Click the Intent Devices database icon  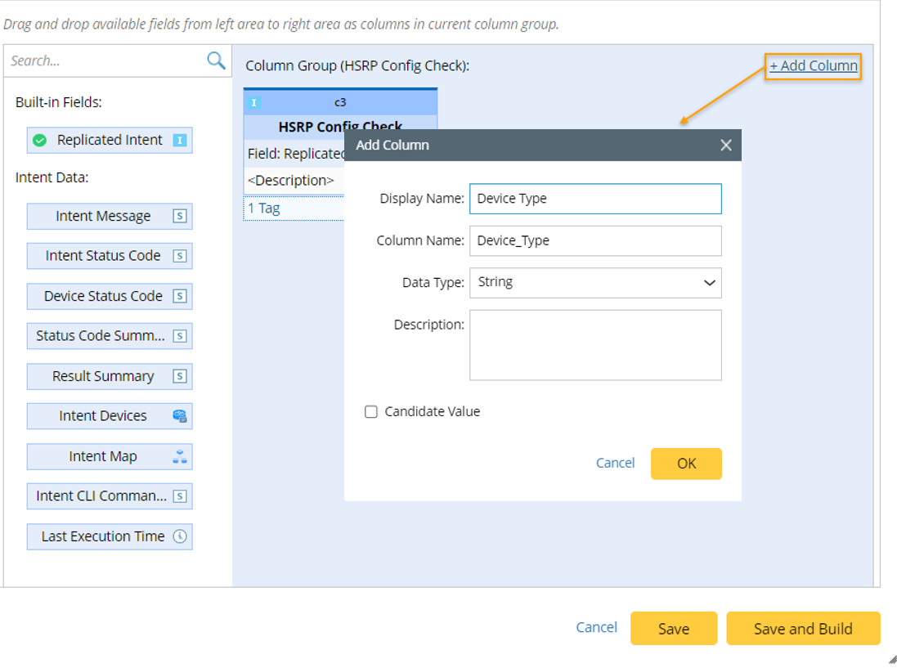(180, 416)
